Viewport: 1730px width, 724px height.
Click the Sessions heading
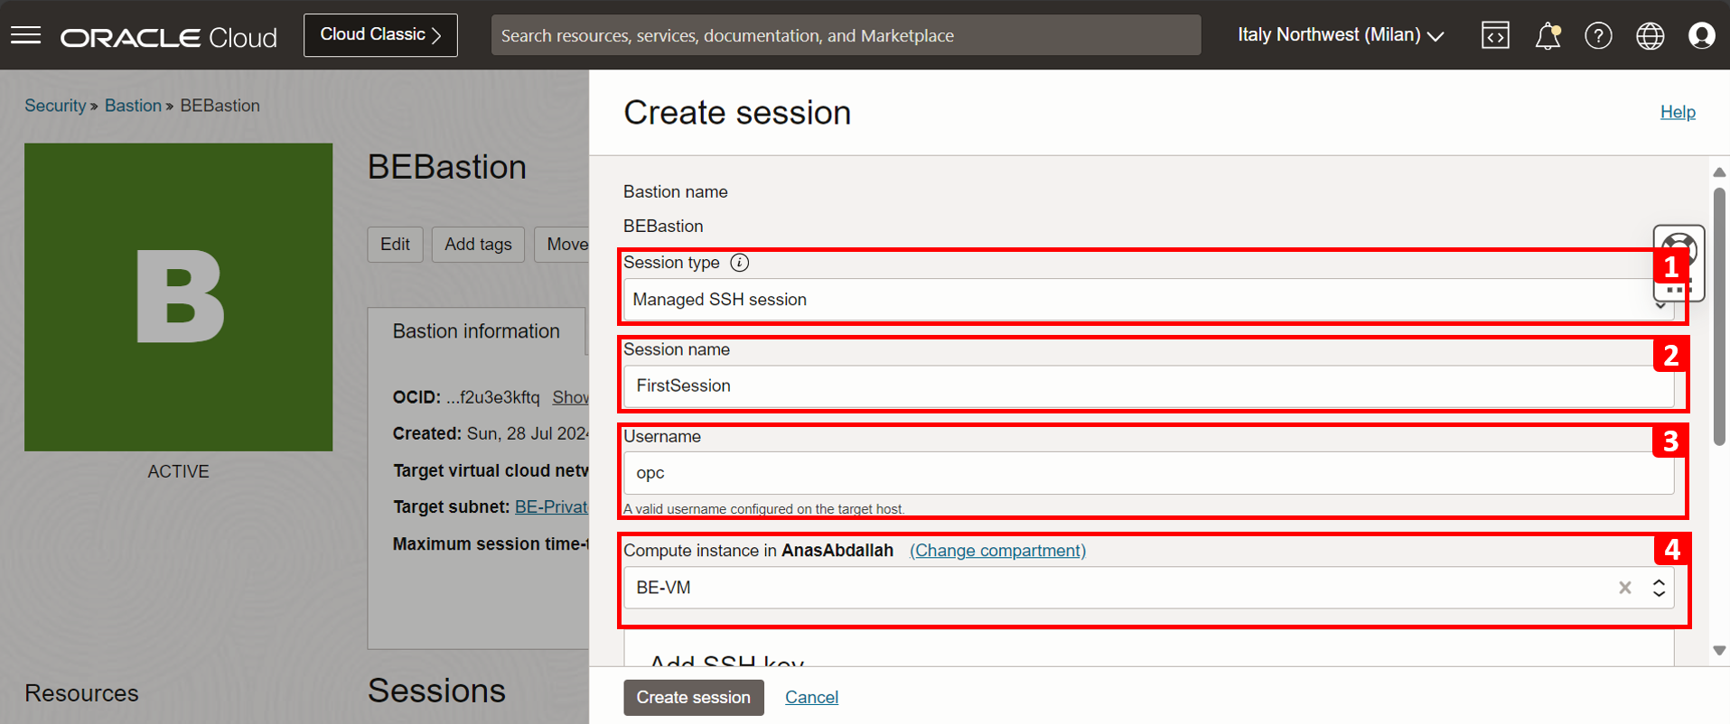pos(436,691)
